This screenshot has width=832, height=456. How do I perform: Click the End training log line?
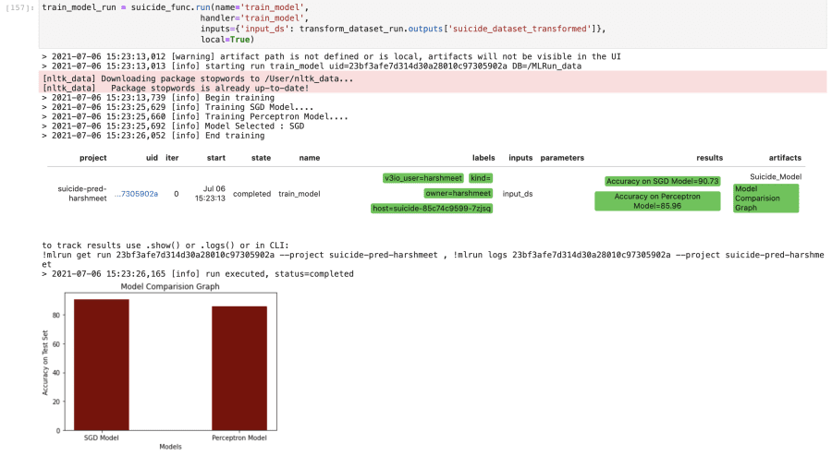coord(153,136)
